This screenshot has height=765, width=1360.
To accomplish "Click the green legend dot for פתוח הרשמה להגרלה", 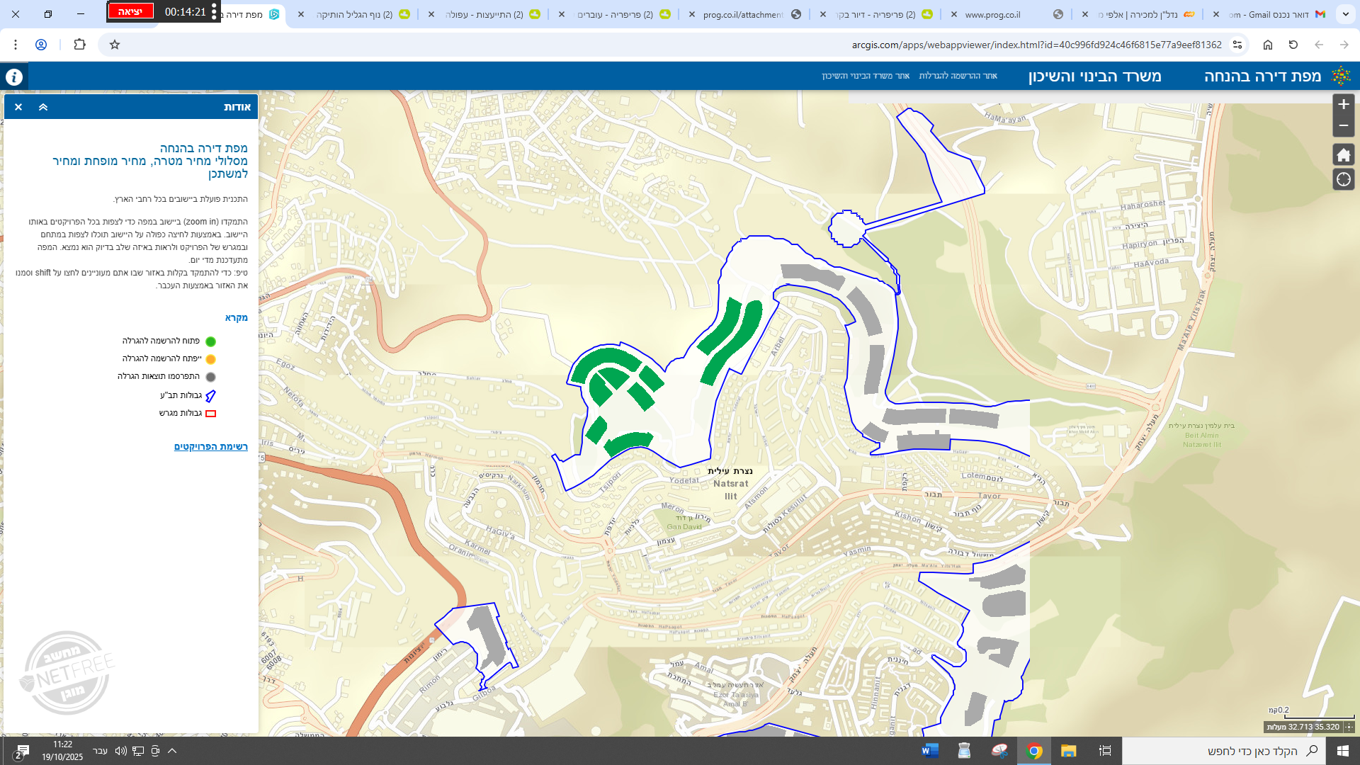I will coord(210,341).
